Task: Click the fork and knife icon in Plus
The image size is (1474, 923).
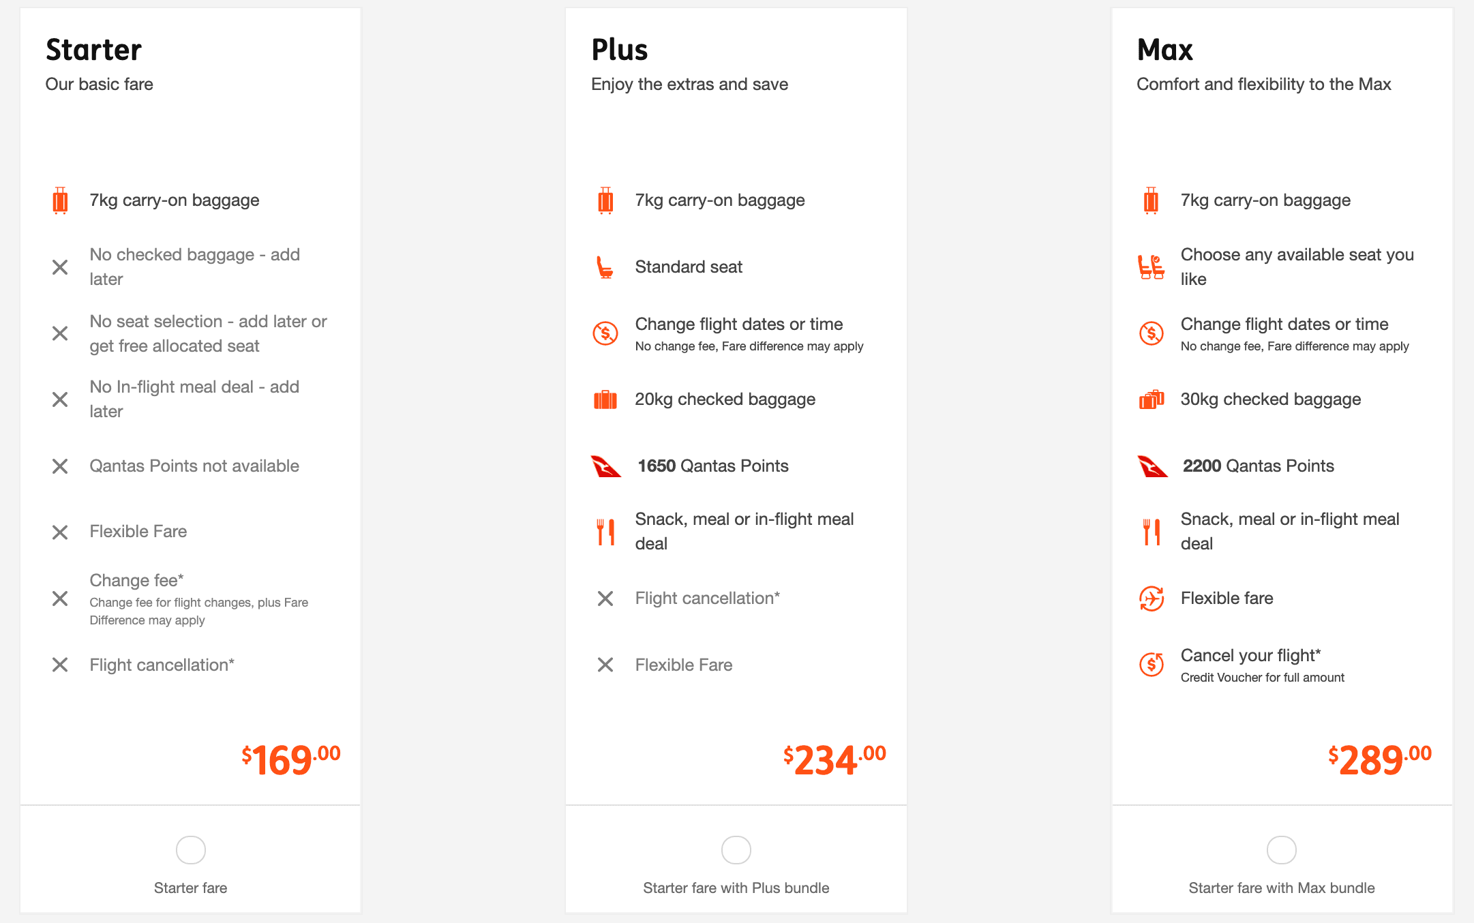Action: (605, 532)
